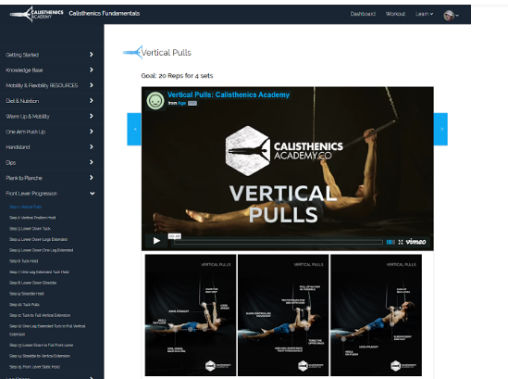Select Step 4 Lower Down Legs Extended
This screenshot has width=508, height=379.
(38, 239)
